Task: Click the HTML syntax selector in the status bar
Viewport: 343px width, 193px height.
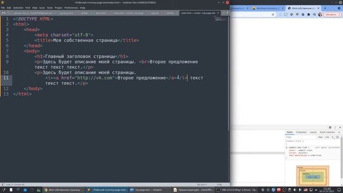Action: [219, 184]
